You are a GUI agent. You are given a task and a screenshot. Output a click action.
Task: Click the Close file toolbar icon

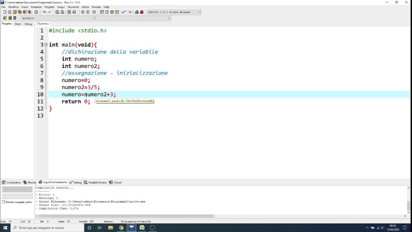click(24, 12)
